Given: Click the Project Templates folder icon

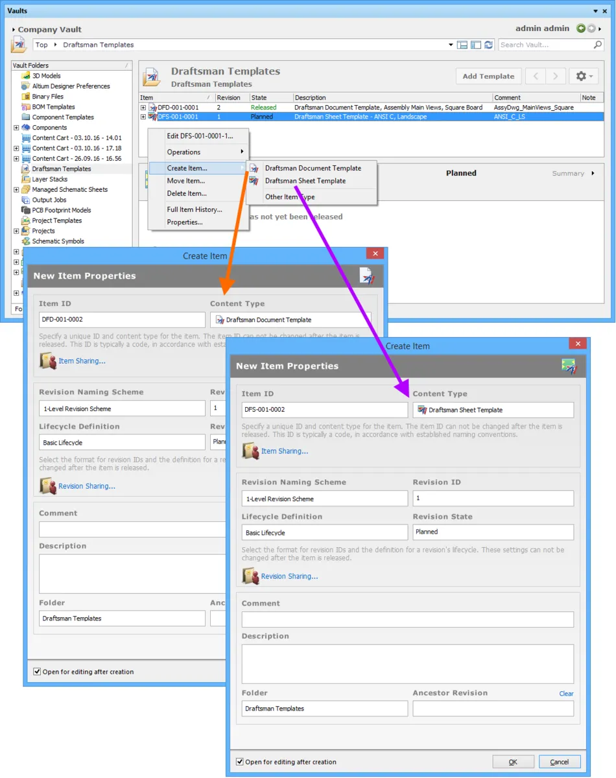Looking at the screenshot, I should point(26,220).
